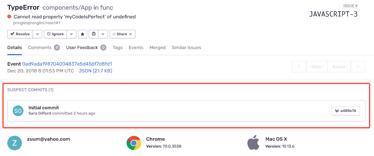The height and width of the screenshot is (156, 374).
Task: Open the Ignore options dropdown arrow
Action: click(x=72, y=34)
